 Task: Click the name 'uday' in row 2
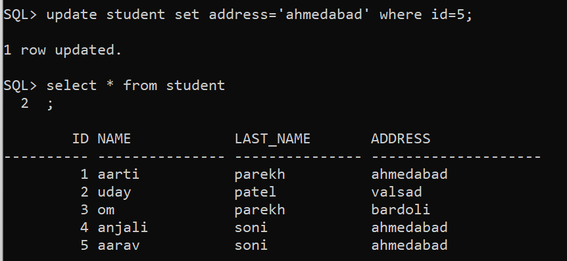pyautogui.click(x=114, y=193)
